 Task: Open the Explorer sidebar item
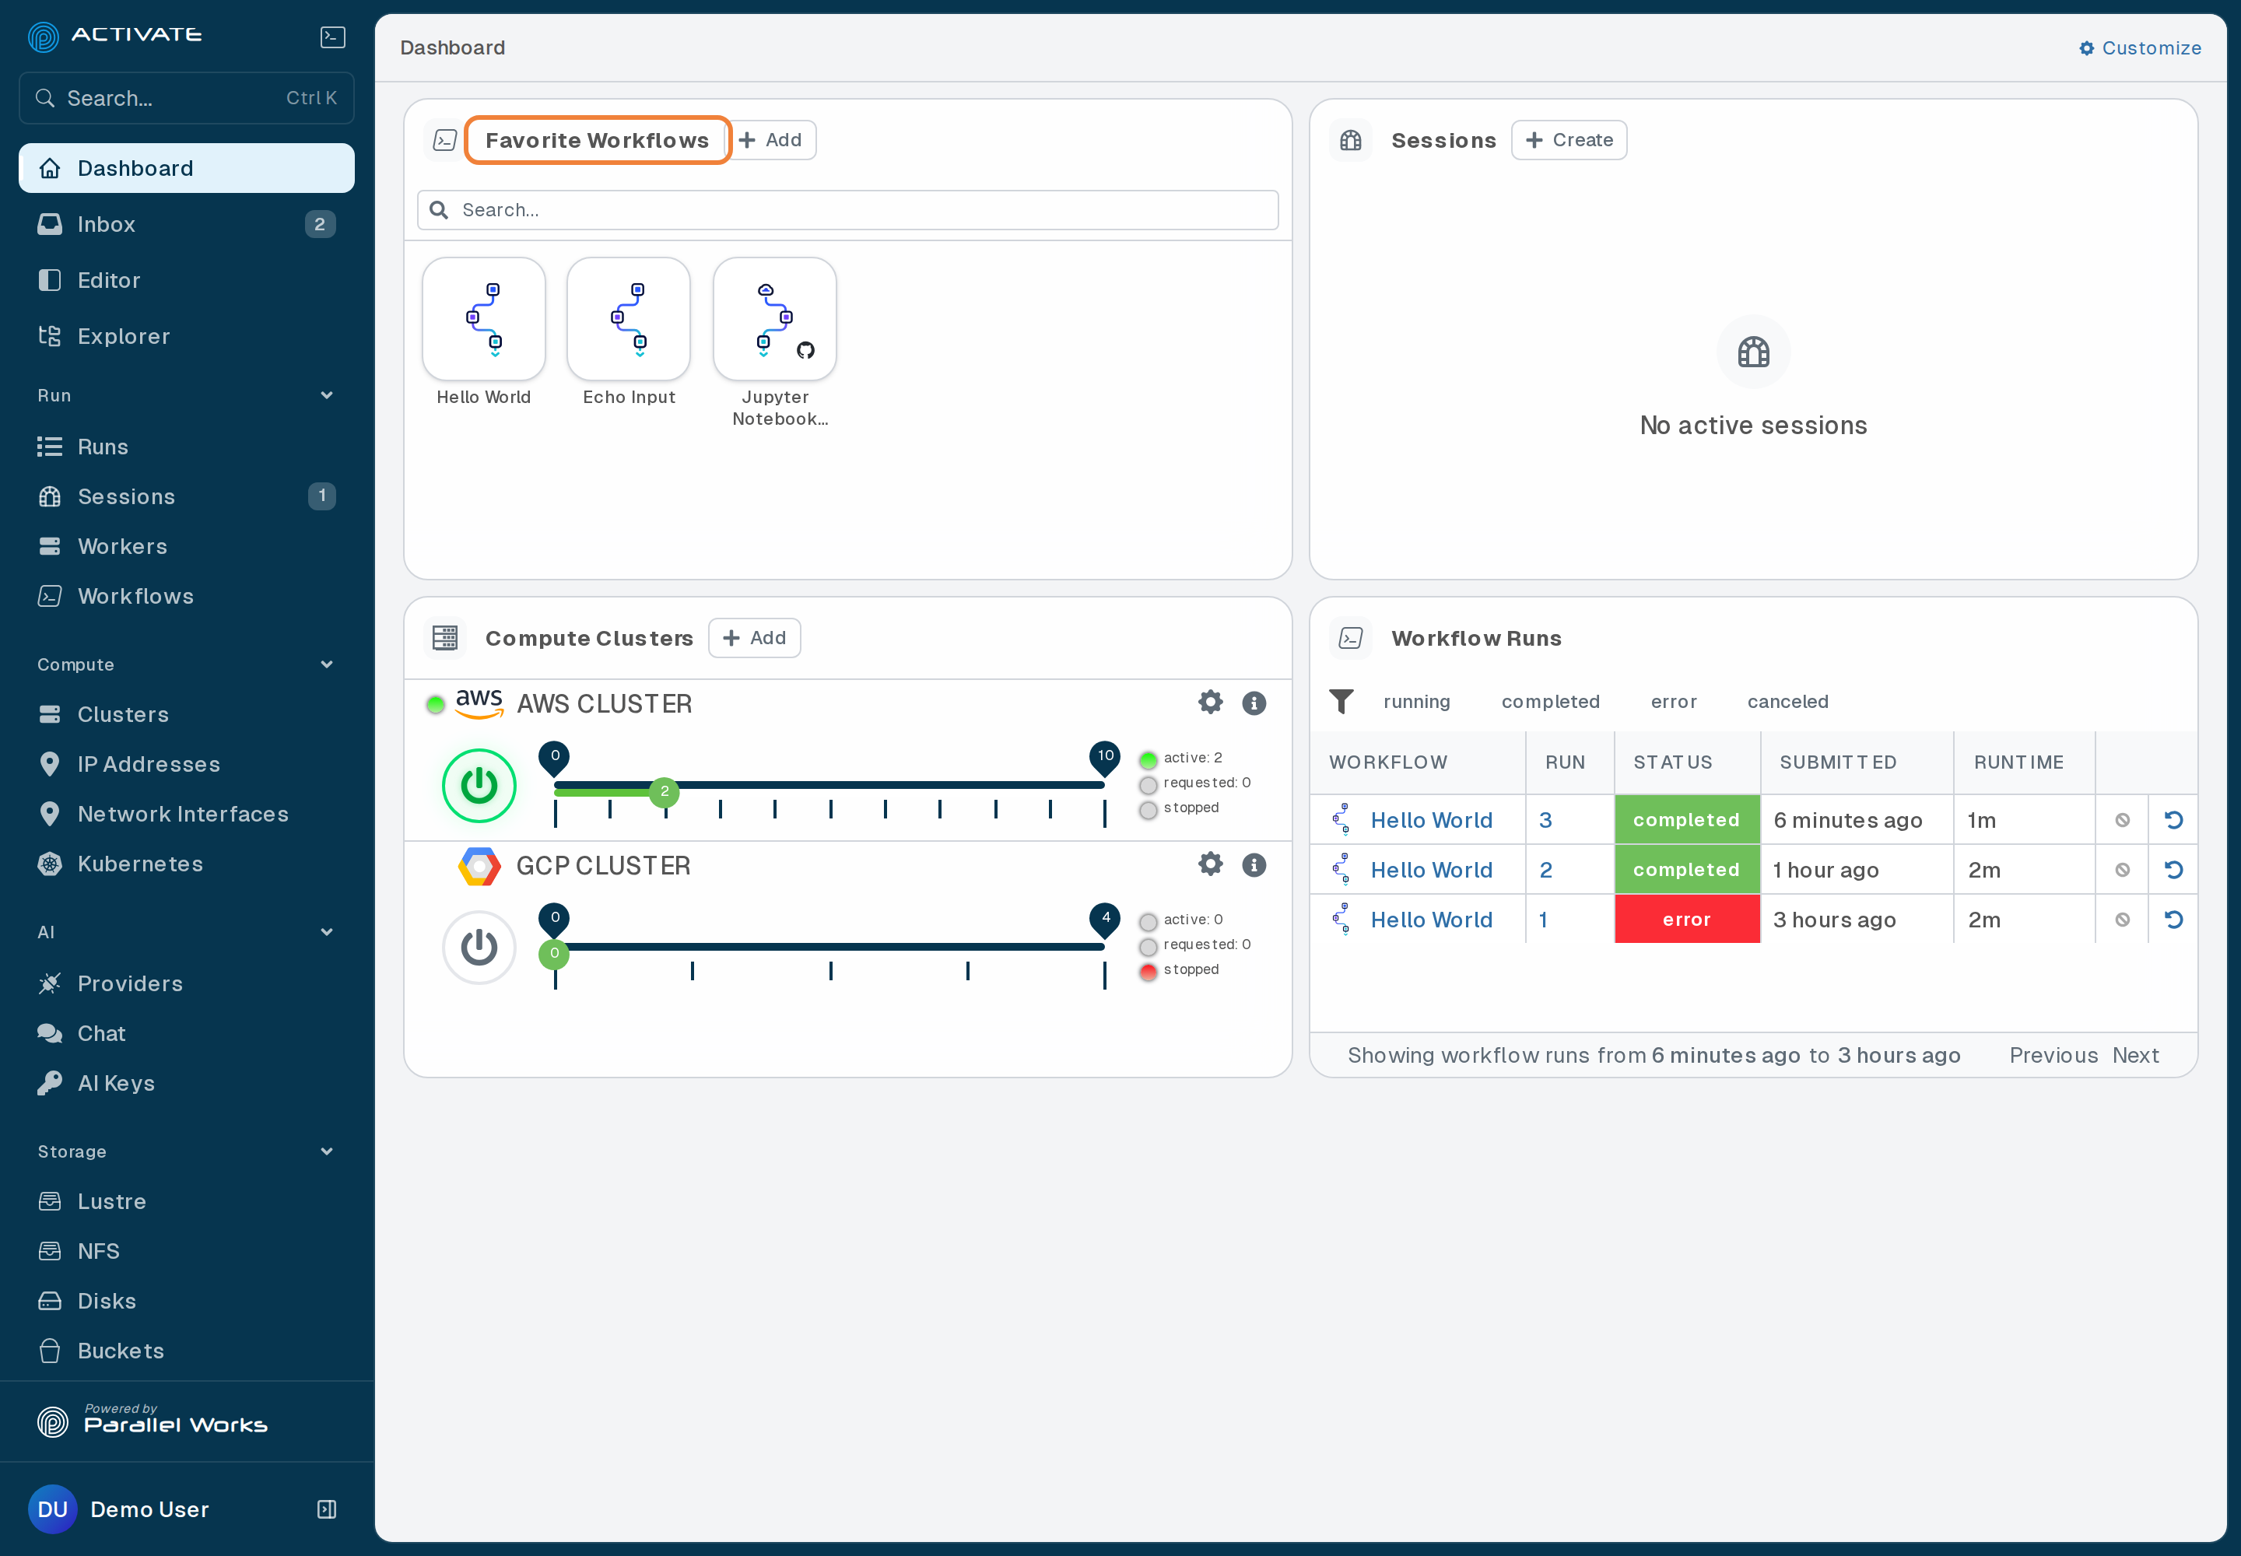pos(186,335)
